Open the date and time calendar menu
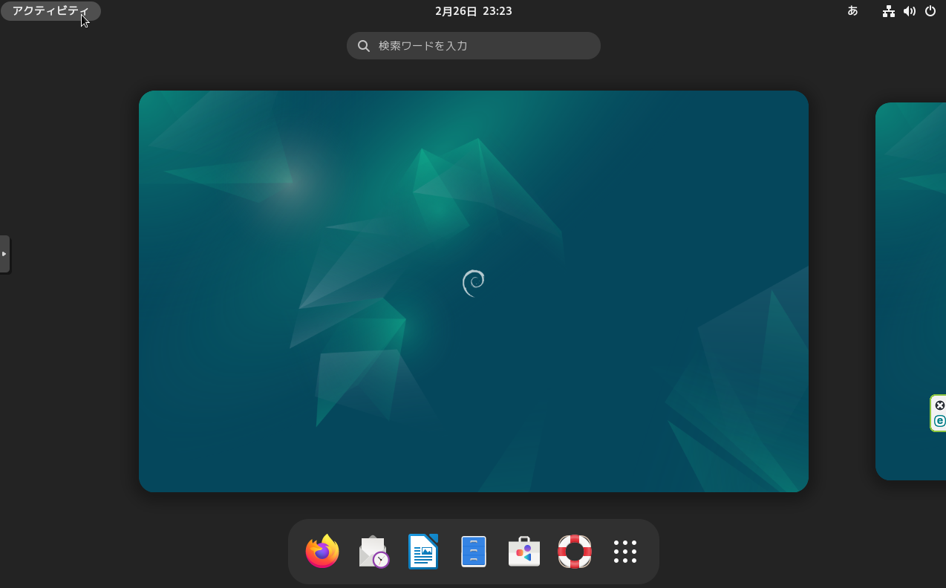The width and height of the screenshot is (946, 588). (473, 11)
